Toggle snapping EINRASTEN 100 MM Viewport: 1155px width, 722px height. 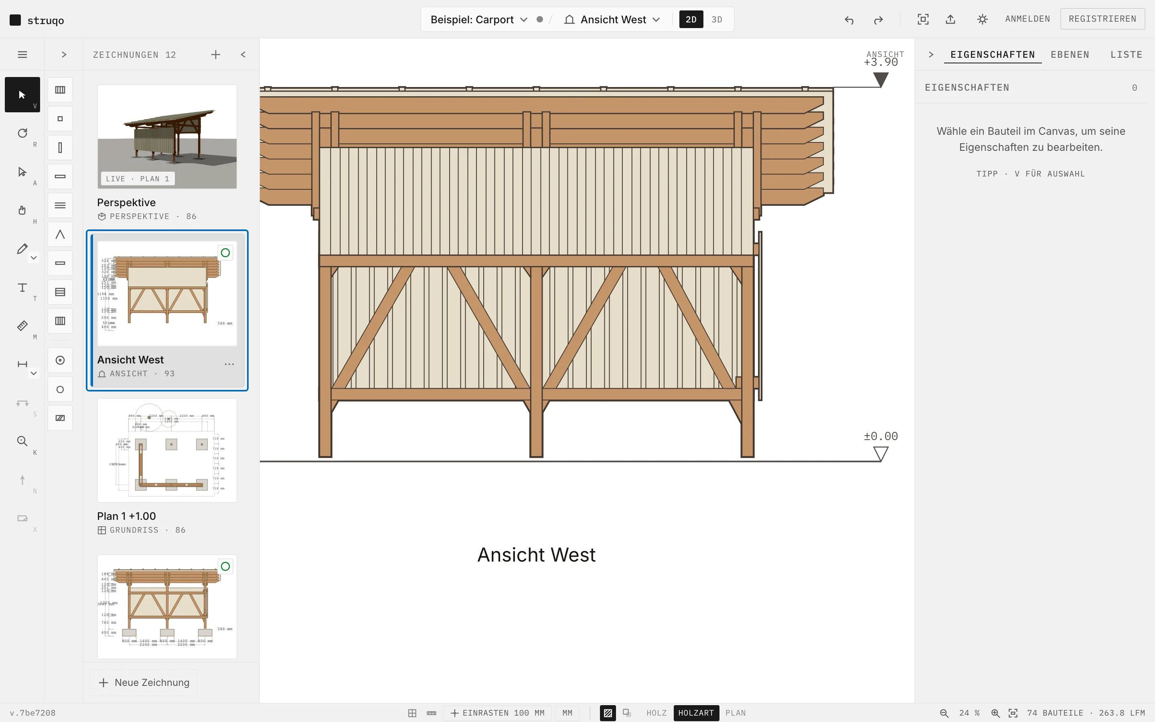tap(497, 713)
